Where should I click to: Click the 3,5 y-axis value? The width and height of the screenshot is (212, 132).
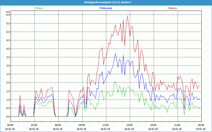[x=8, y=57]
